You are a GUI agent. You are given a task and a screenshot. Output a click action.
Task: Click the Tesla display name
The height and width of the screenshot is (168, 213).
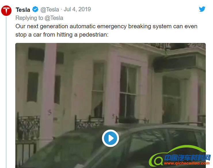click(x=23, y=10)
